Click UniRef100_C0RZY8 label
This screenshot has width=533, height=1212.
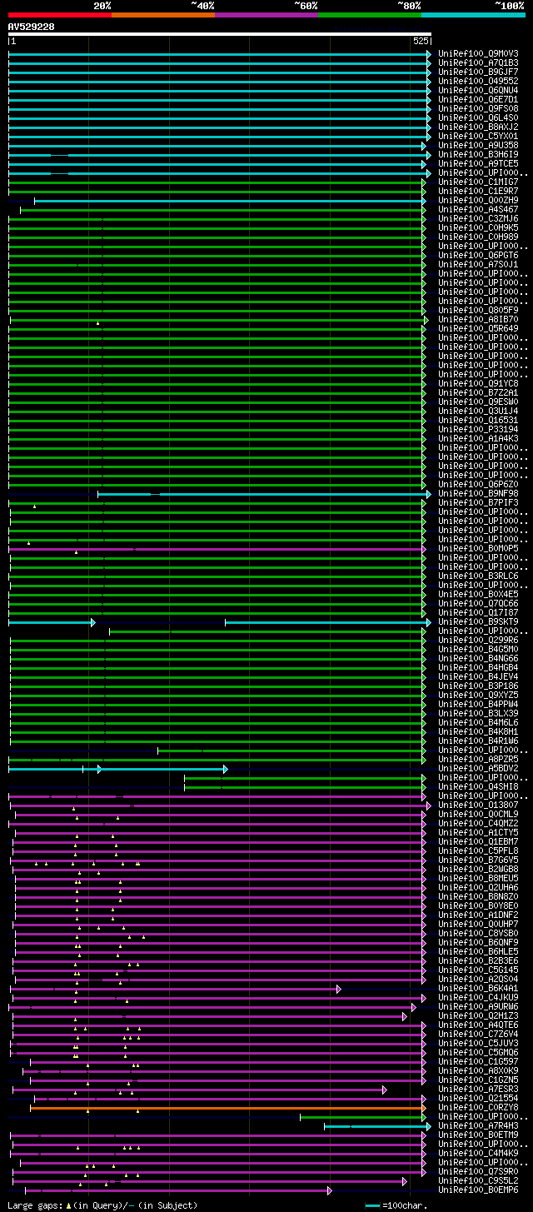coord(479,1107)
